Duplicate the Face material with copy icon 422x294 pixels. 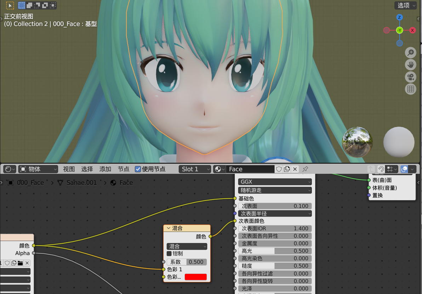point(287,169)
